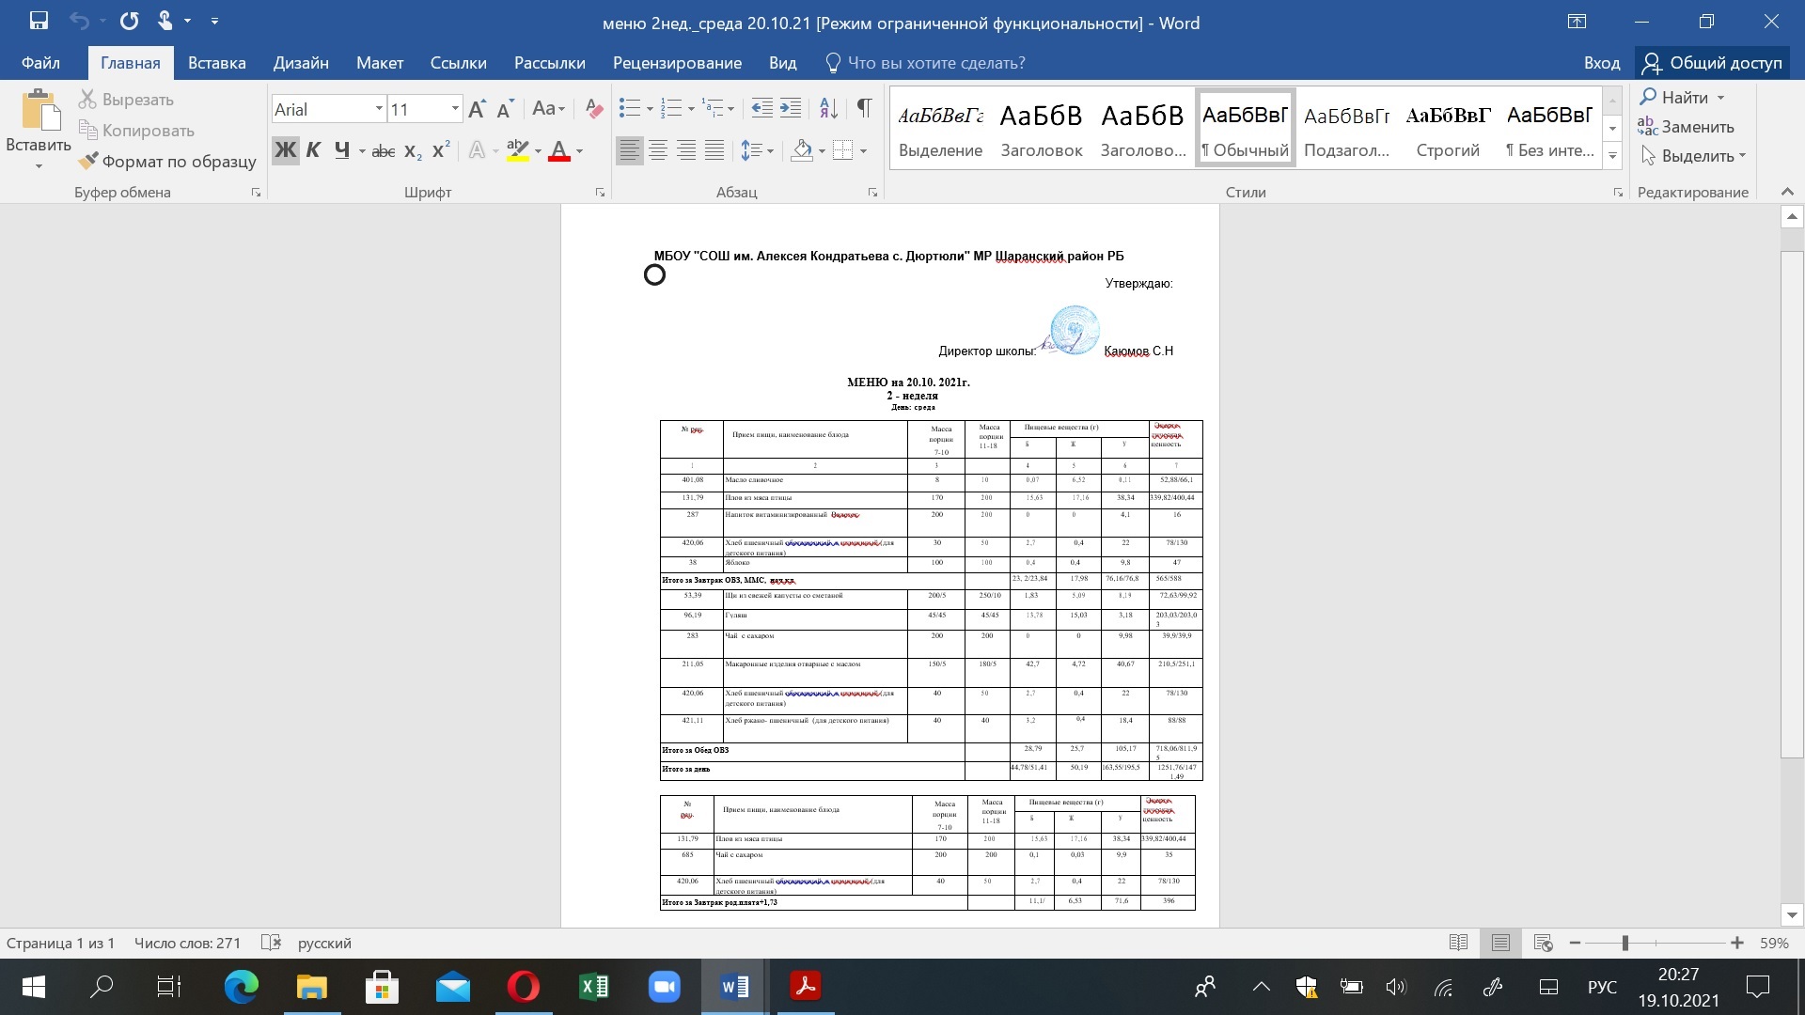1805x1015 pixels.
Task: Click the Sort button in Paragraph group
Action: [x=828, y=109]
